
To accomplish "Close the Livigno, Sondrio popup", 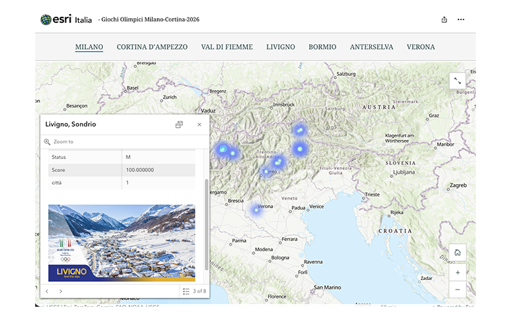I will click(199, 124).
